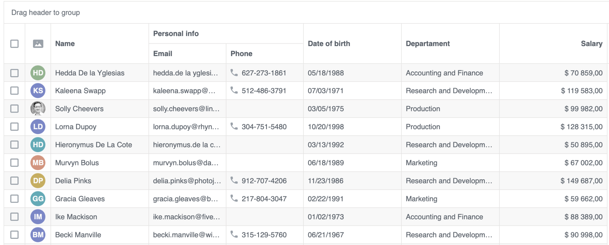Sort by the Name column header
This screenshot has height=245, width=609.
[x=100, y=44]
